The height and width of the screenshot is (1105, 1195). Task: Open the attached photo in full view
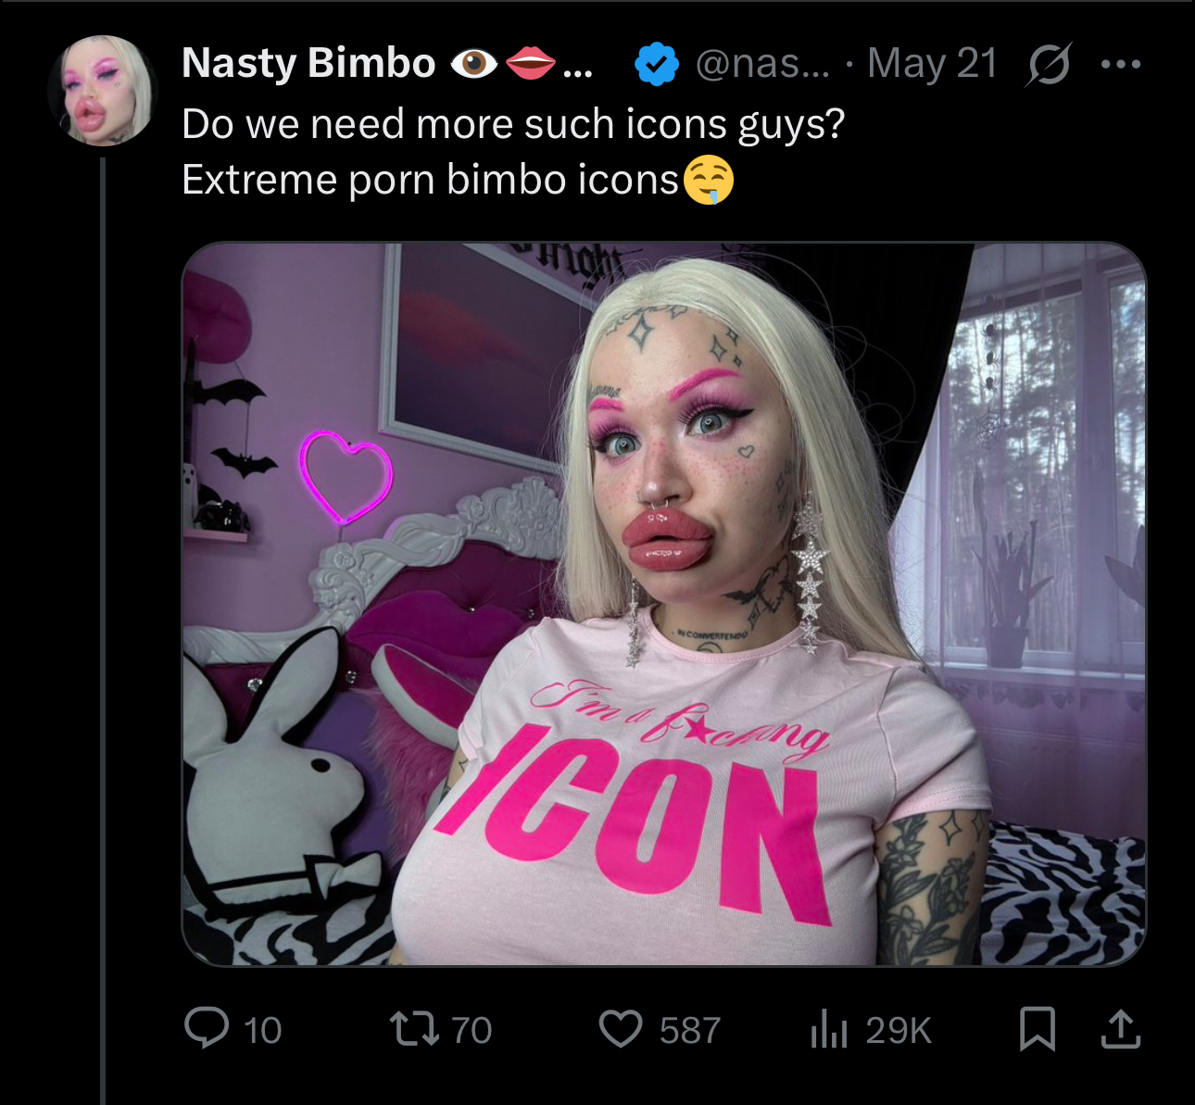(663, 604)
